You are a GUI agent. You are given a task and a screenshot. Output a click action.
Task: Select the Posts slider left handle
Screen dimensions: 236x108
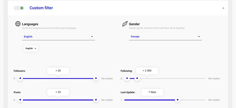point(20,100)
